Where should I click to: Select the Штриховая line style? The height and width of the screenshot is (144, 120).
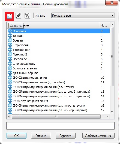[x=59, y=45]
